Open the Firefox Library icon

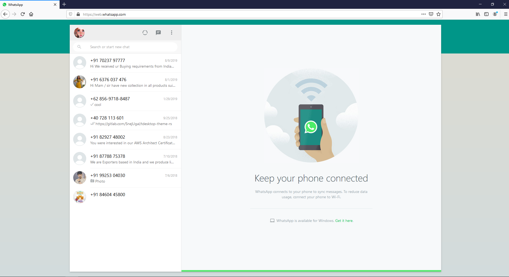coord(477,14)
